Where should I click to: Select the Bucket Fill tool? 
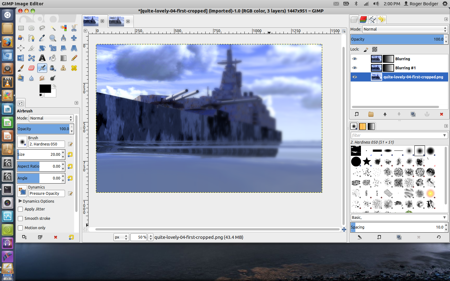coord(53,58)
